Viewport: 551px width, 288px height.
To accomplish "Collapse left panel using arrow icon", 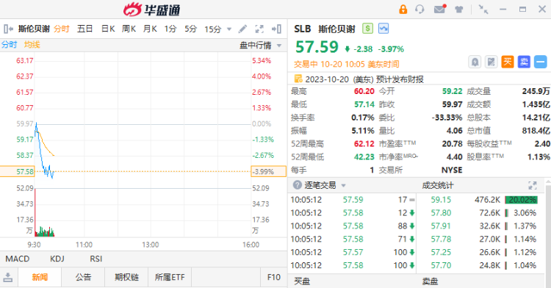I will click(8, 29).
